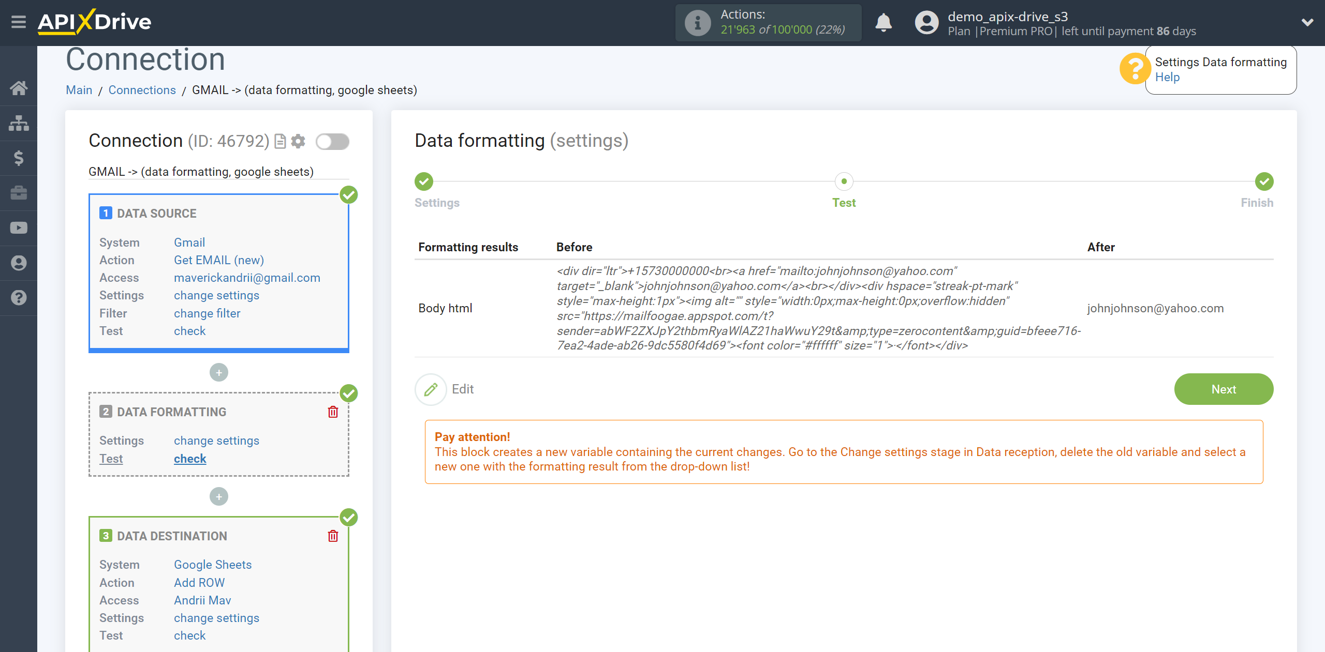Click Data Destination change settings

(x=216, y=618)
